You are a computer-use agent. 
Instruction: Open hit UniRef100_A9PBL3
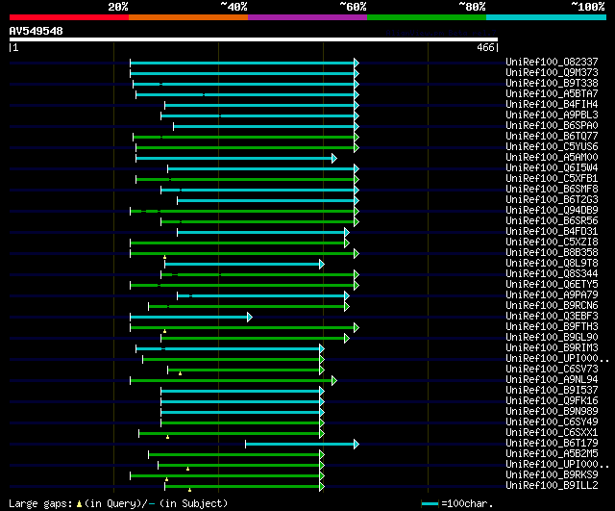(552, 115)
